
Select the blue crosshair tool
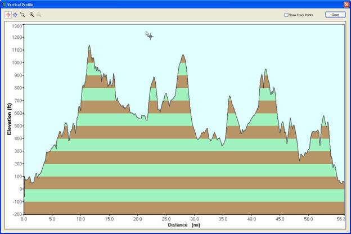click(15, 15)
